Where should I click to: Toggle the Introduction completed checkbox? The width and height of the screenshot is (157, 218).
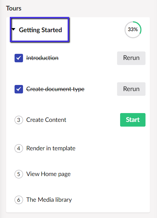tap(19, 58)
